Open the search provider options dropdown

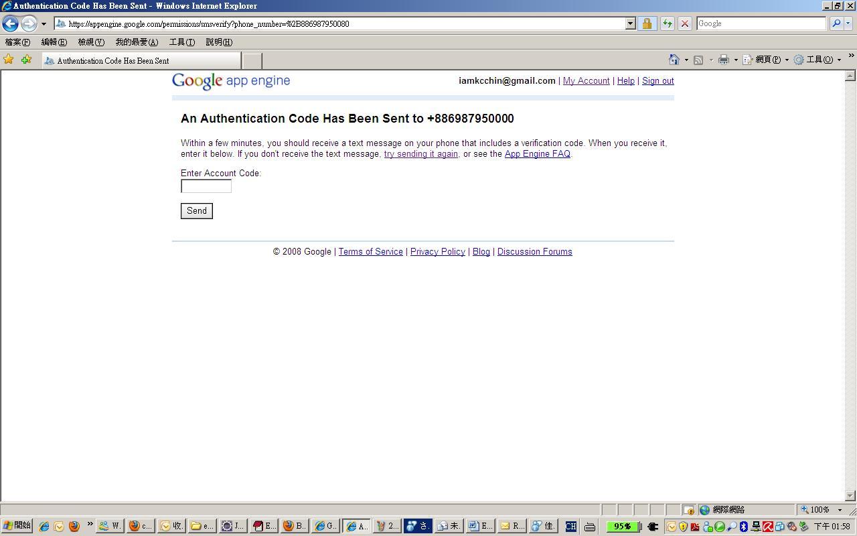click(x=848, y=23)
